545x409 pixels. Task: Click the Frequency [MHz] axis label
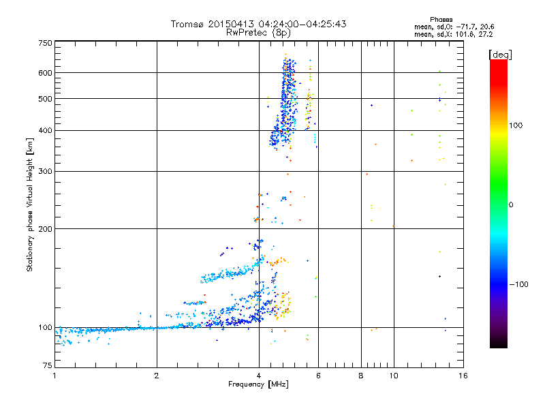coord(258,386)
